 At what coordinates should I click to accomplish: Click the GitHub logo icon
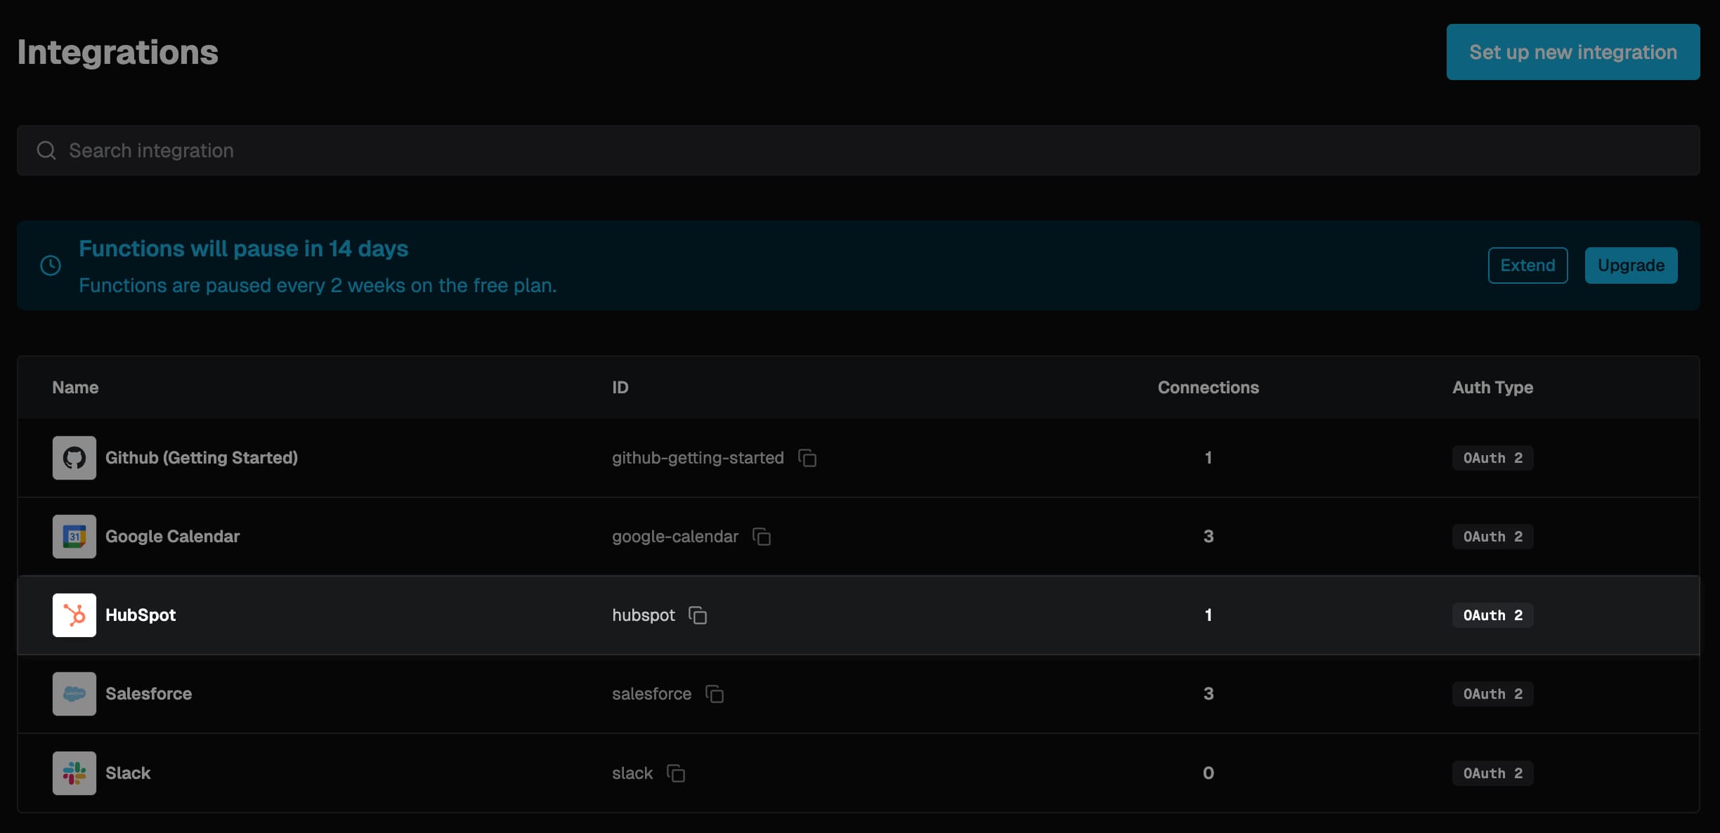click(x=74, y=458)
